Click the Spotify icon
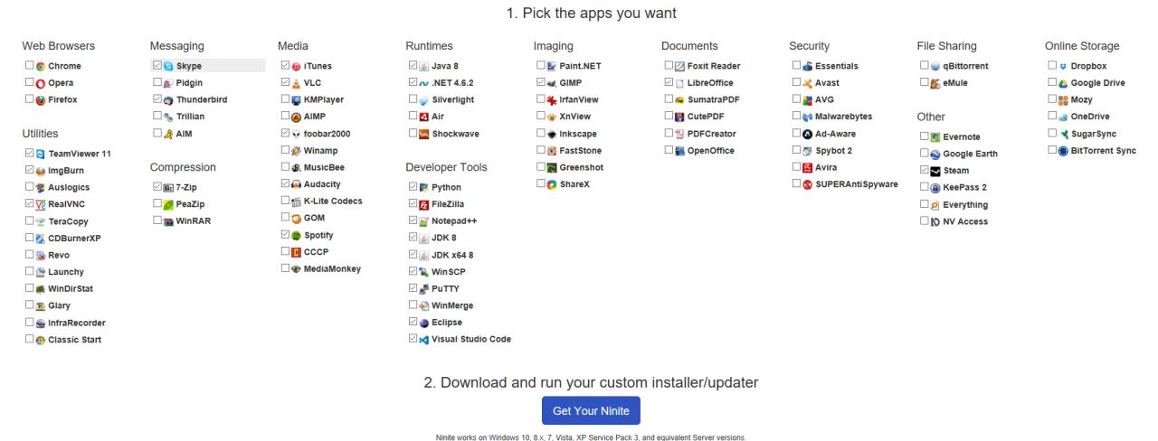Viewport: 1158px width, 441px height. coord(296,235)
